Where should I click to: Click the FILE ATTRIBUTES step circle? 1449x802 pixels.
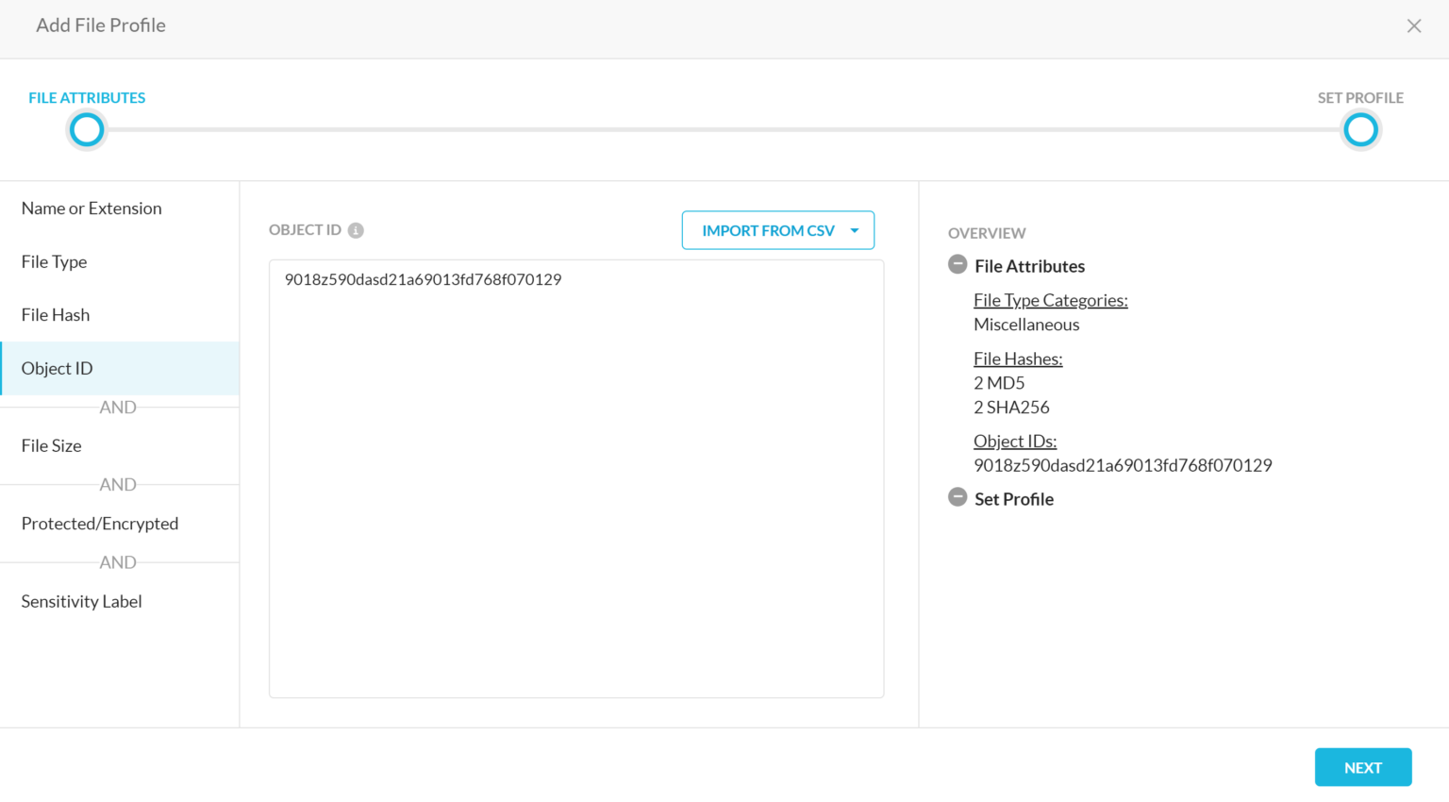86,129
